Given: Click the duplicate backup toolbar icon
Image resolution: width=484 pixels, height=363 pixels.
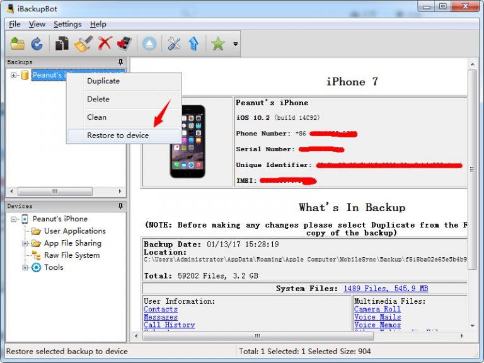Looking at the screenshot, I should (x=62, y=43).
